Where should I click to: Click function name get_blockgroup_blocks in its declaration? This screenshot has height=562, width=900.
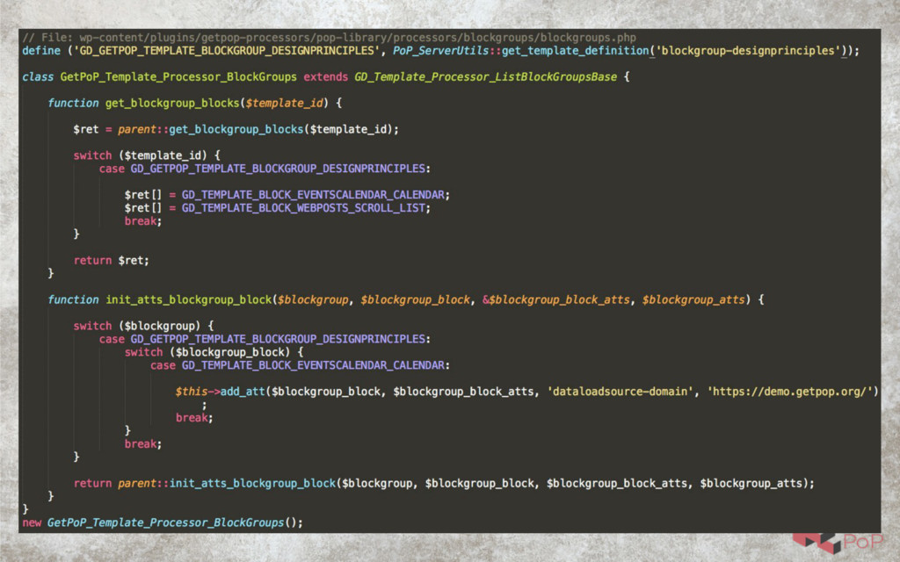pyautogui.click(x=172, y=104)
